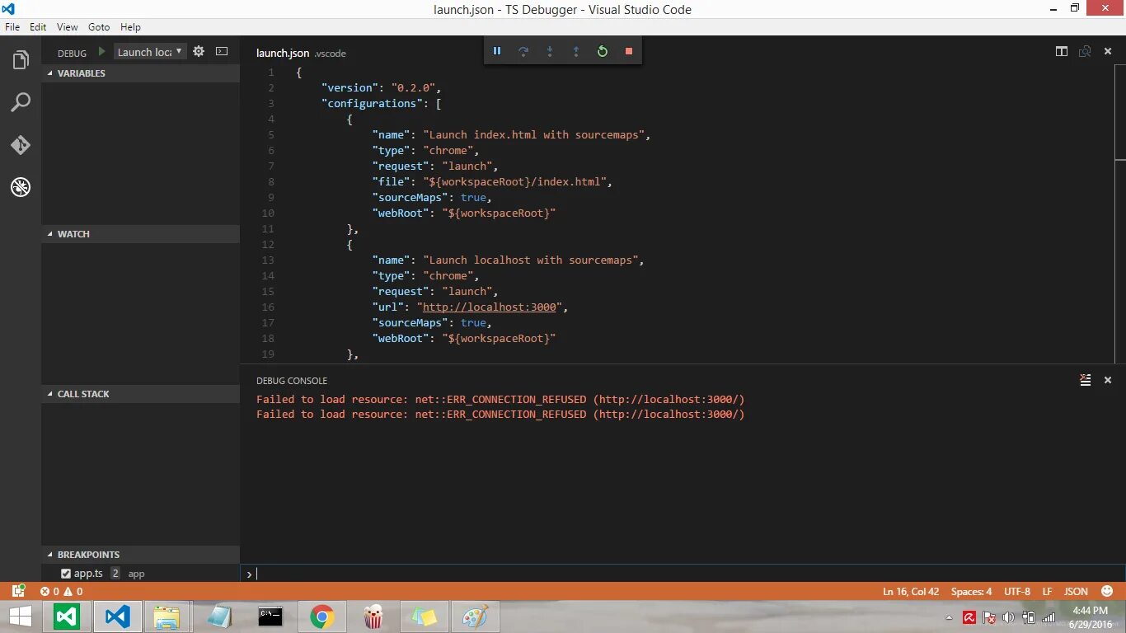This screenshot has height=633, width=1126.
Task: Open launch.json via the debug gear icon
Action: point(199,51)
